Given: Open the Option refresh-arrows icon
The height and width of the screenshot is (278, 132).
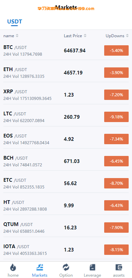Looking at the screenshot, I should tap(66, 267).
